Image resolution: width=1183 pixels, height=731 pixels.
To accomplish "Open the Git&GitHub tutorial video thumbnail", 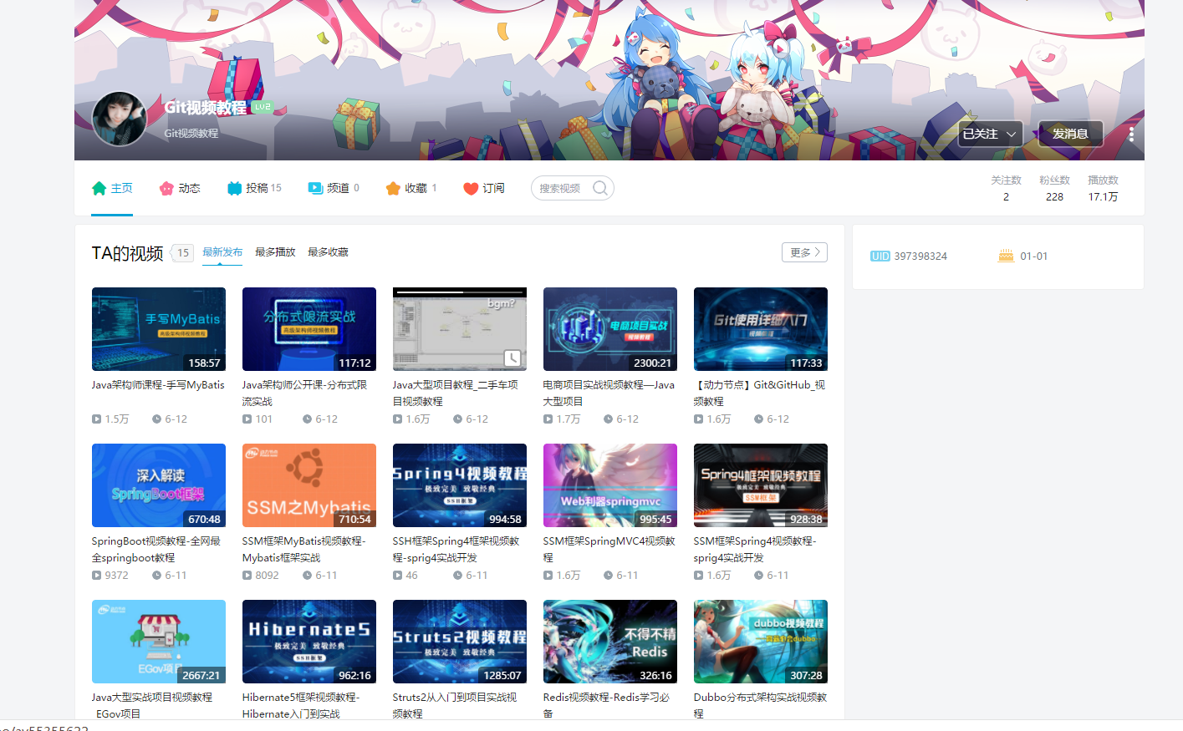I will 760,328.
